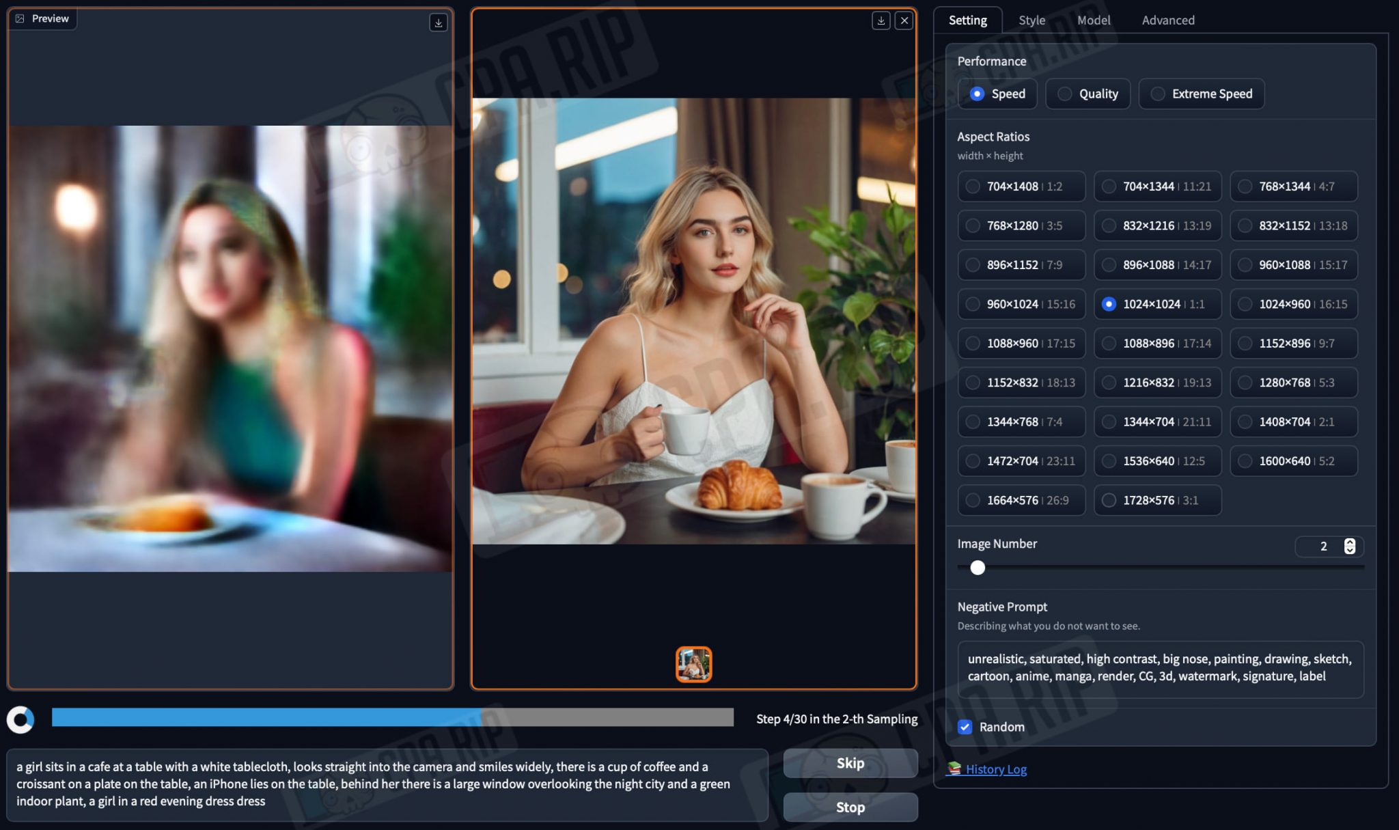The height and width of the screenshot is (830, 1399).
Task: Adjust Image Number stepper arrows
Action: (x=1349, y=546)
